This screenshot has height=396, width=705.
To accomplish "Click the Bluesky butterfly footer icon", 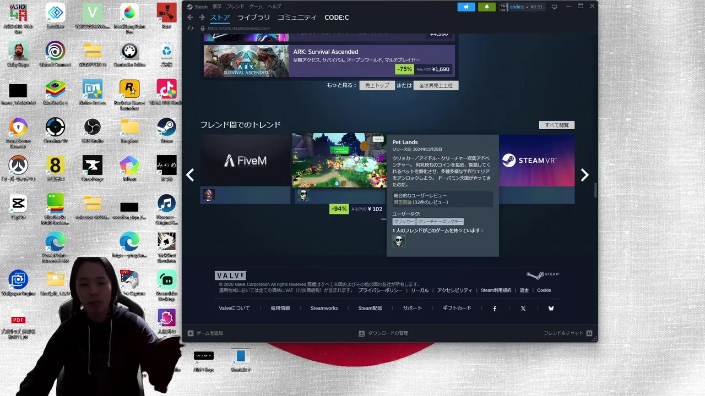I will tap(551, 309).
